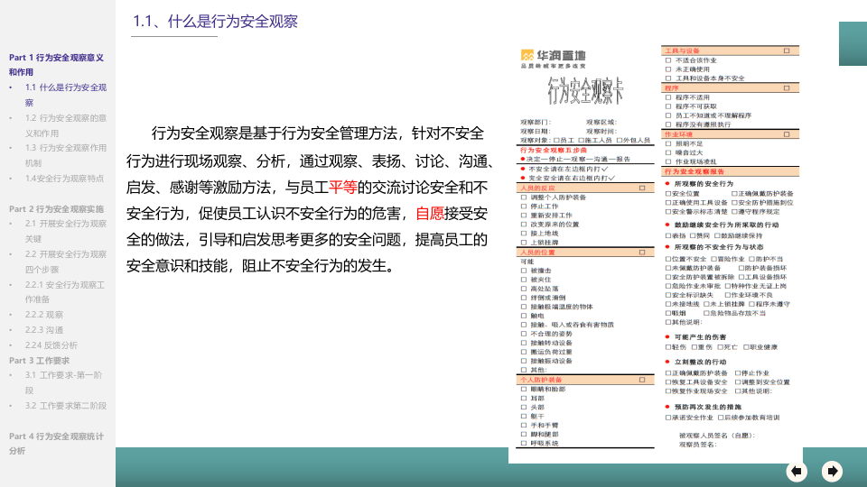Check the 搬运负荷过重 box
Screen dimensions: 867x487
pyautogui.click(x=524, y=352)
